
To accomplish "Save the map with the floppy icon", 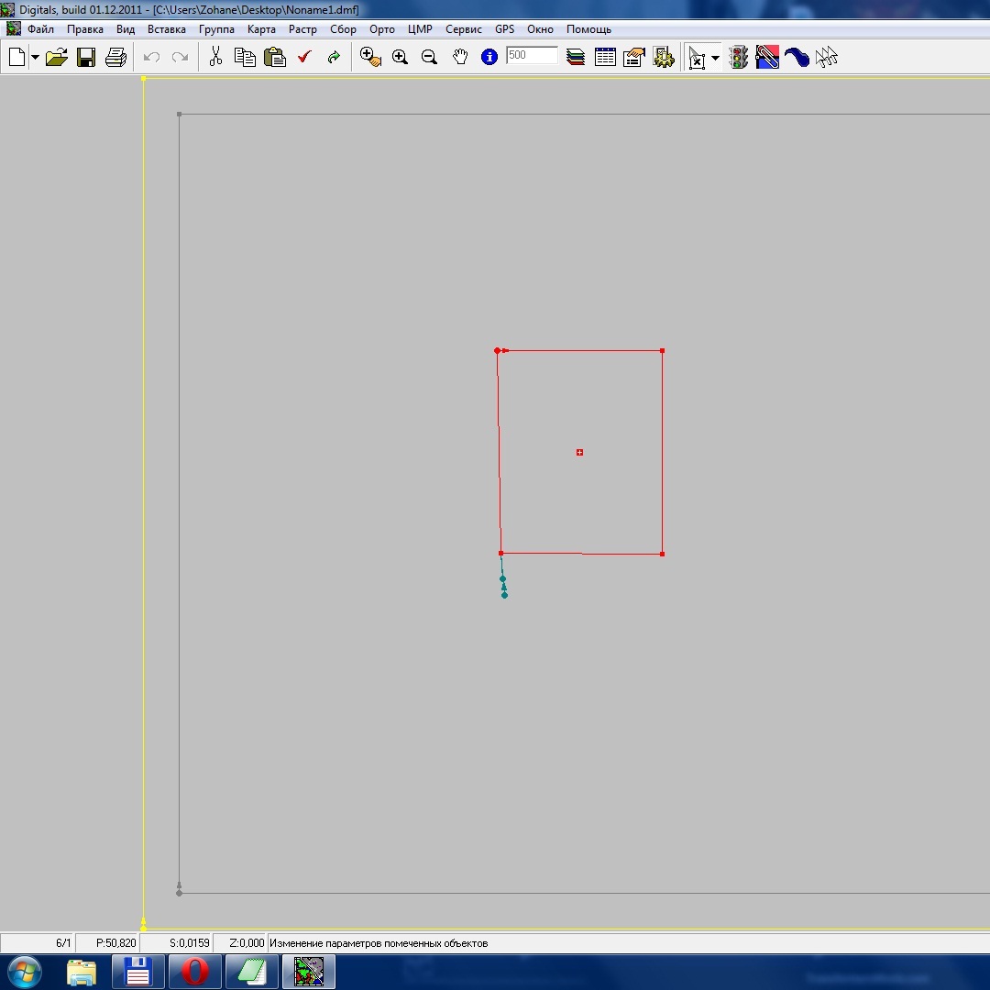I will [x=86, y=57].
